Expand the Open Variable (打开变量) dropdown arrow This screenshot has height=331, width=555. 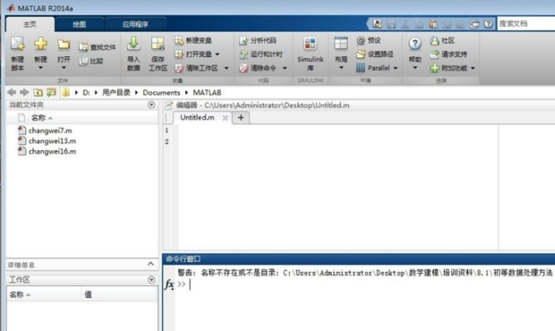point(218,55)
